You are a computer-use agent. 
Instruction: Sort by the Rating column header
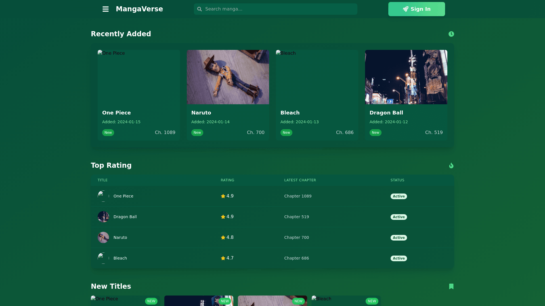[x=227, y=180]
